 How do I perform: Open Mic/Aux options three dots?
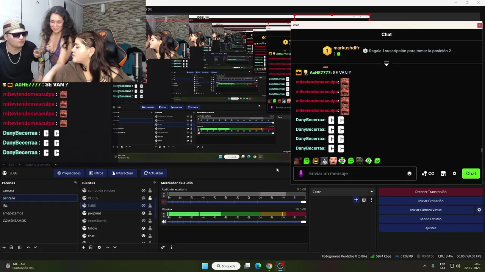tap(164, 215)
